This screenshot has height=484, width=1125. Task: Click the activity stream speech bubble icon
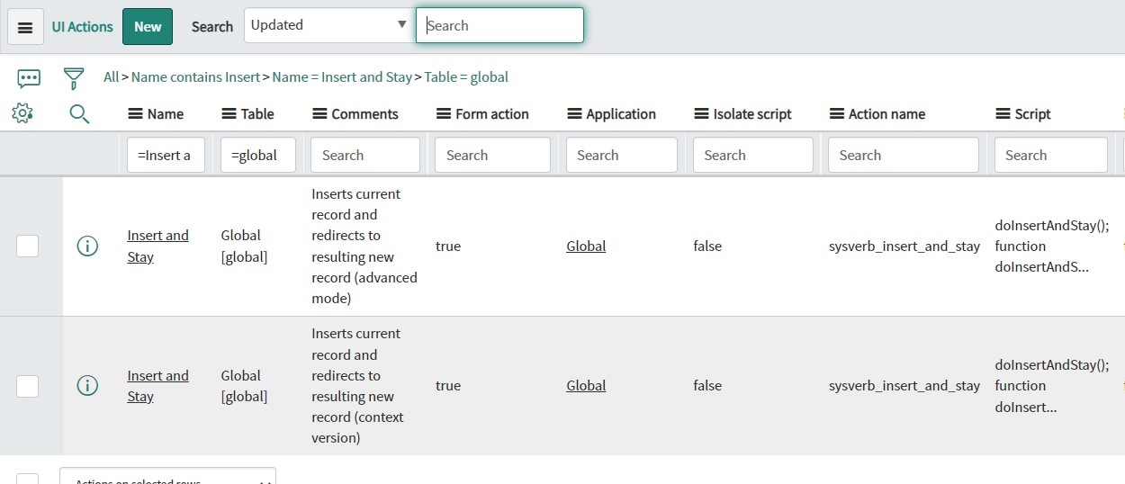coord(29,78)
